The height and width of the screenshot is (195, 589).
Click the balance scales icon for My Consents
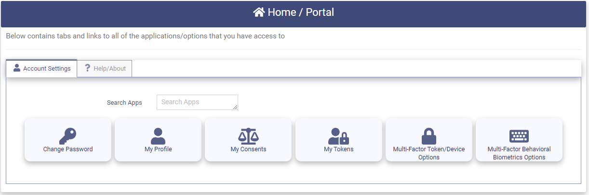click(x=248, y=136)
